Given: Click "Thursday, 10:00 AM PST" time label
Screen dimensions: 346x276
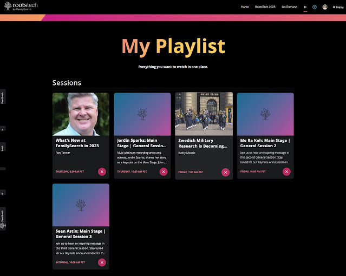Looking at the screenshot, I should (132, 172).
